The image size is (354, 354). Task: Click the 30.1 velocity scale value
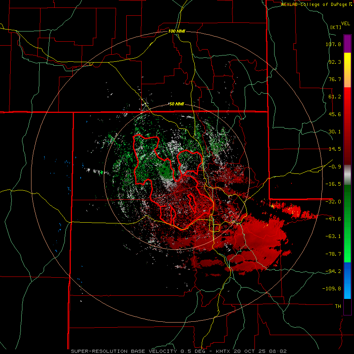[335, 132]
